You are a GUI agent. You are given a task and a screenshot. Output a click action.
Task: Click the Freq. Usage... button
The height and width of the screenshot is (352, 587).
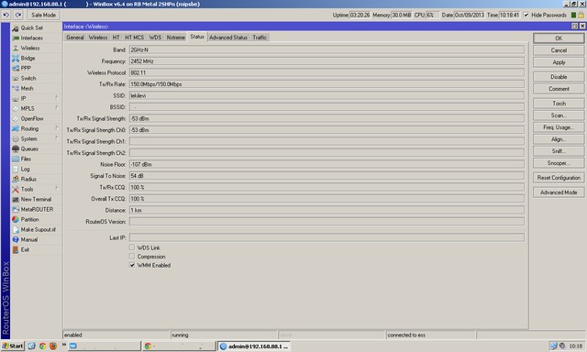(559, 127)
